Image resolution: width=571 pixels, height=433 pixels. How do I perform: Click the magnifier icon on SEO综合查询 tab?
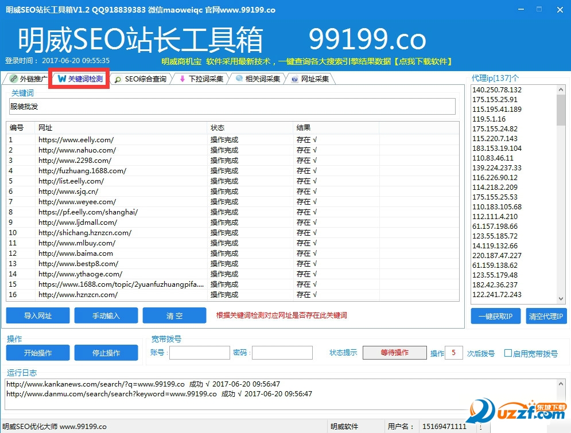pyautogui.click(x=118, y=79)
